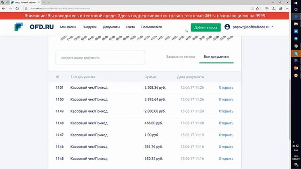
Task: Click the Cortana circle icon
Action: (296, 9)
